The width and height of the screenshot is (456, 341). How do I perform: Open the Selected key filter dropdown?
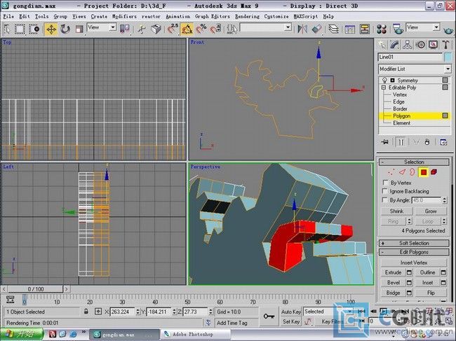click(x=328, y=312)
